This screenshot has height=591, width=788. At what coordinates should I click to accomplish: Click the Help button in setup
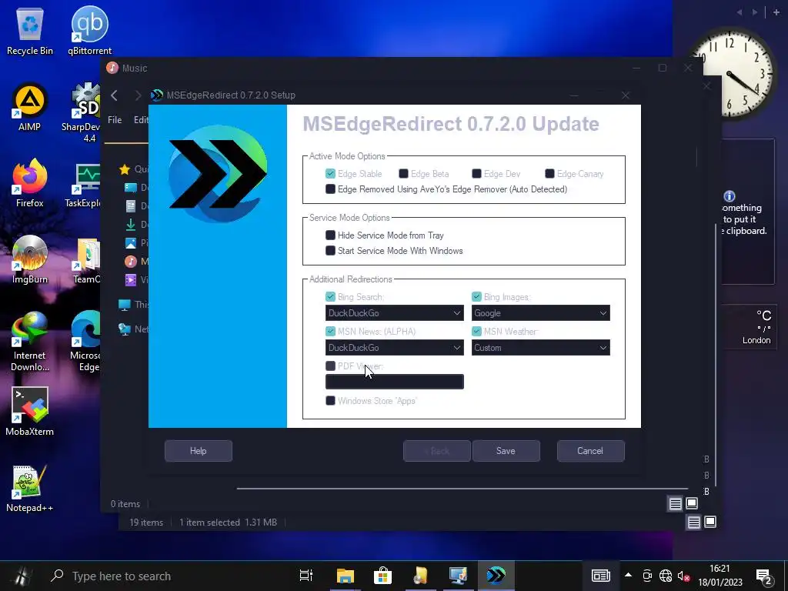[x=199, y=451]
